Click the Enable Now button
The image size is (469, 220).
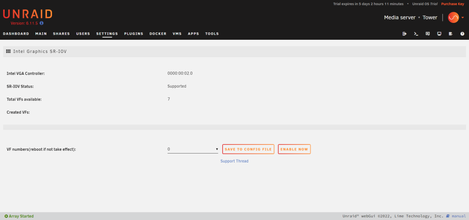[295, 149]
